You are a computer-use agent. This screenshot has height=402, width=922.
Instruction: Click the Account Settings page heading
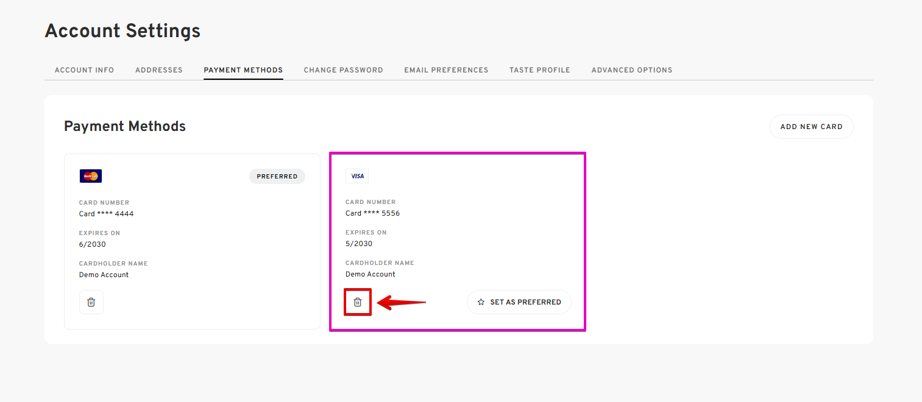pyautogui.click(x=122, y=31)
